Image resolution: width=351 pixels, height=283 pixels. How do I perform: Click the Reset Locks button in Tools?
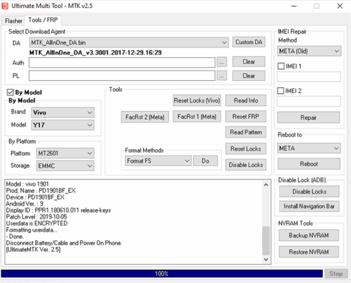(x=246, y=149)
